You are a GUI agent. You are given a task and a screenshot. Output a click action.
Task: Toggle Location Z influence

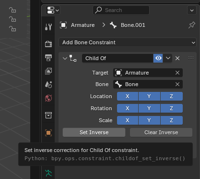pyautogui.click(x=172, y=96)
